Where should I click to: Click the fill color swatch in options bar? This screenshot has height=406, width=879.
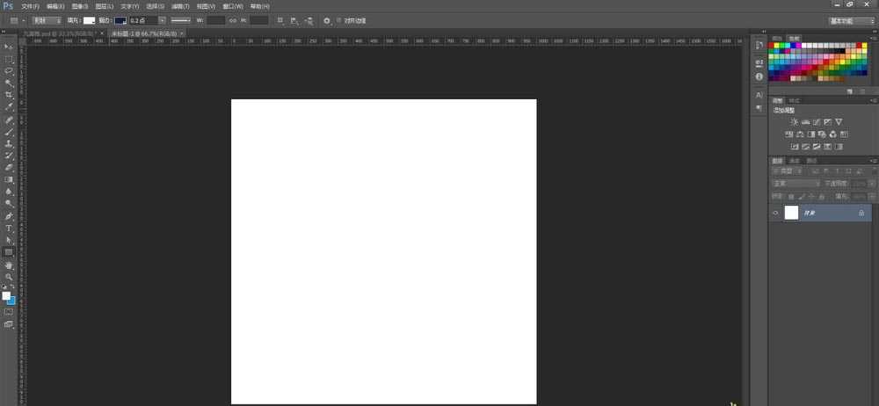pyautogui.click(x=89, y=20)
